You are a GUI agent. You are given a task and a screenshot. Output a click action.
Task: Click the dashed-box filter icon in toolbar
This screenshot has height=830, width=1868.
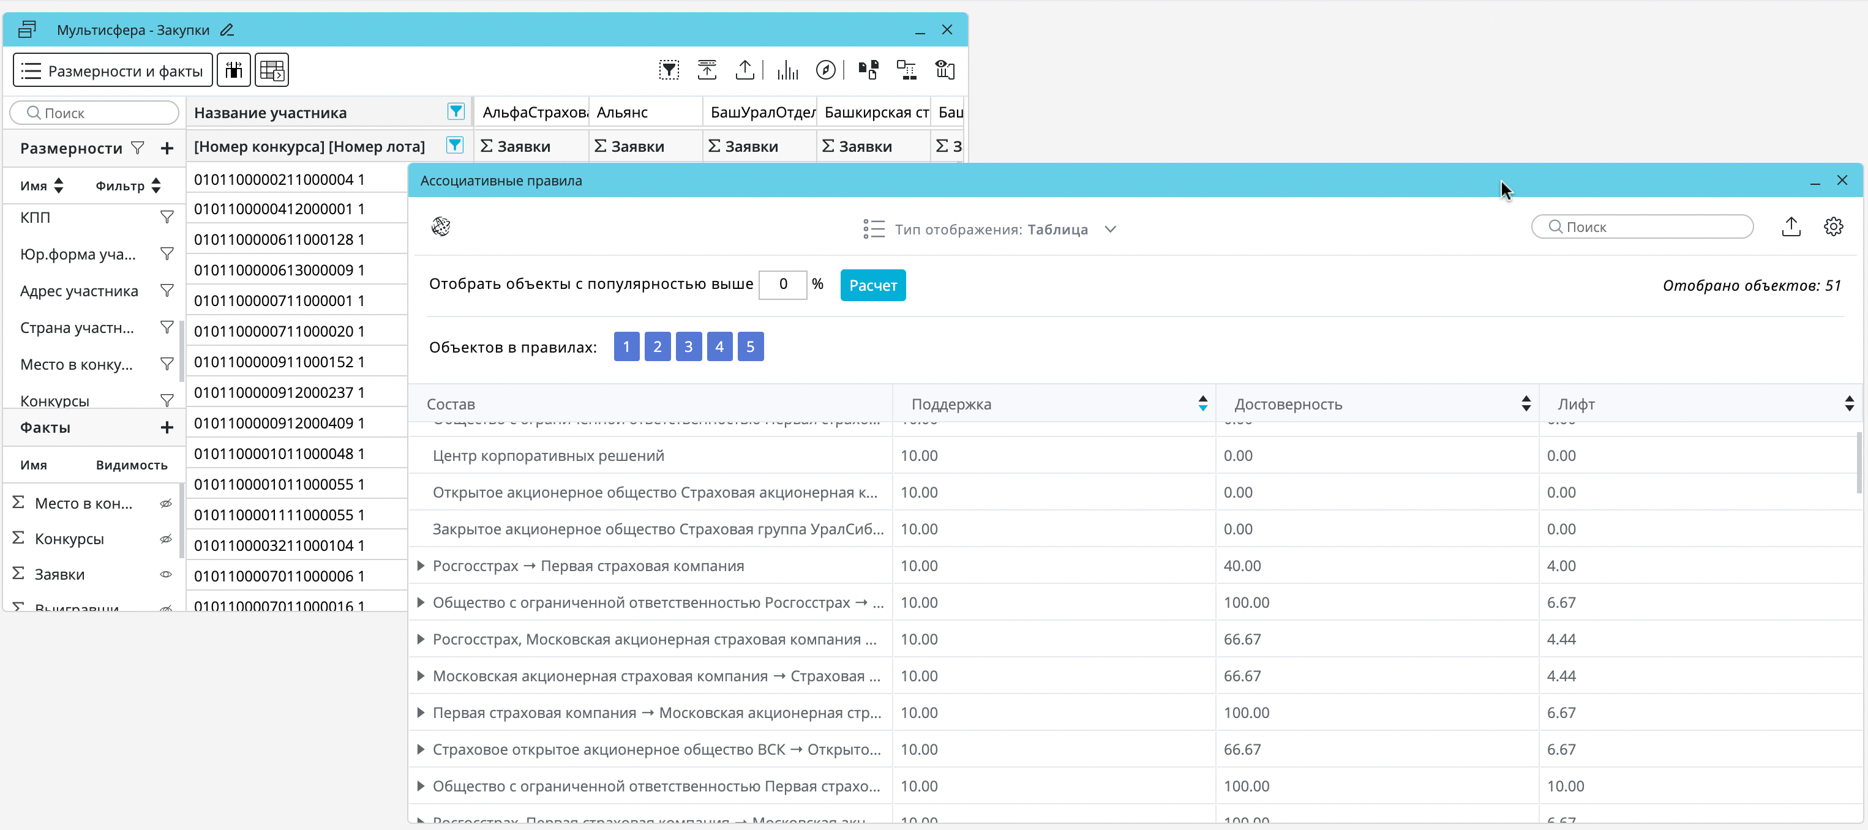click(x=669, y=70)
